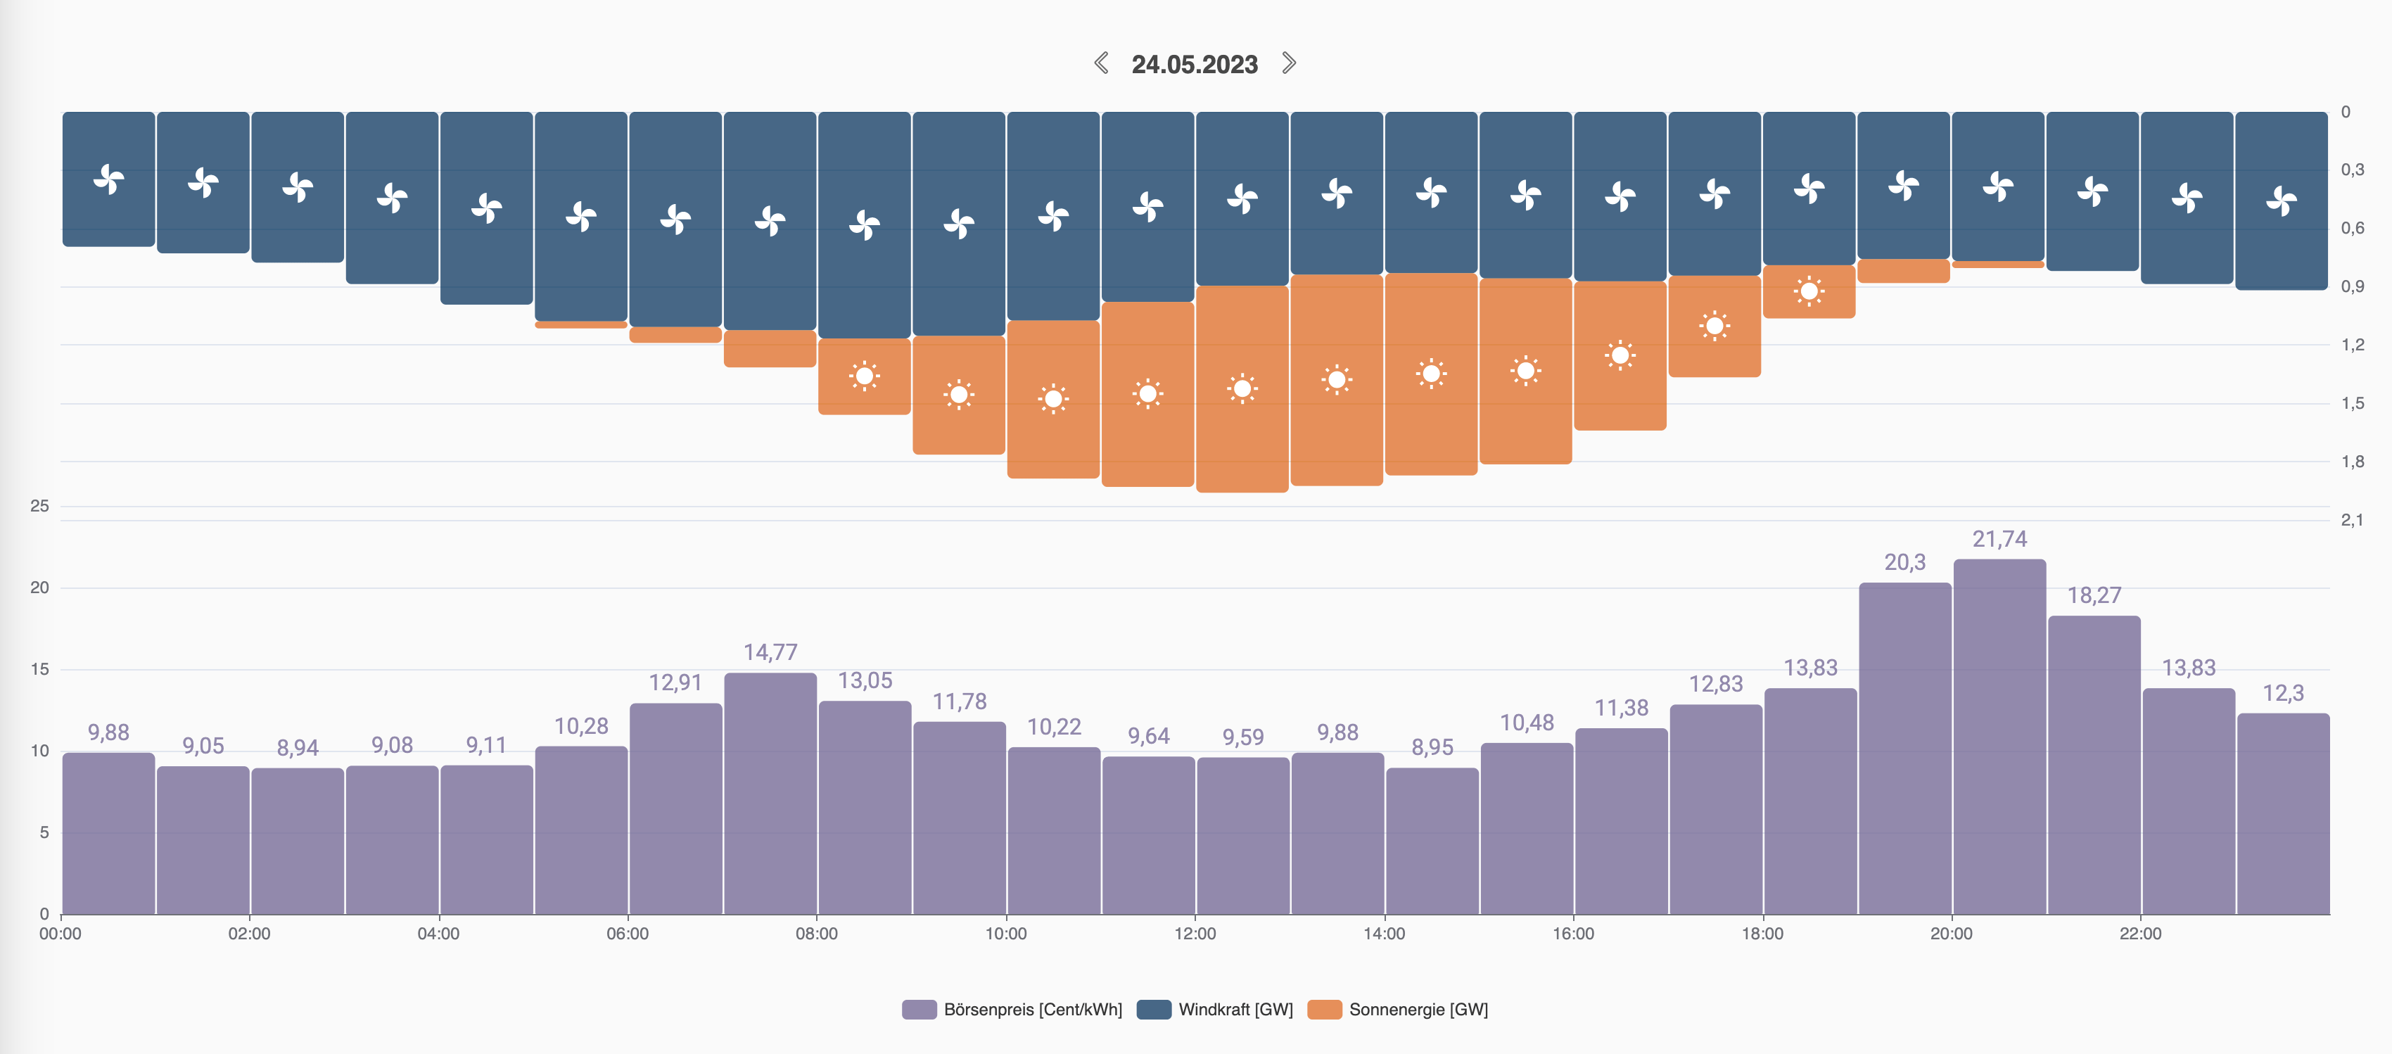
Task: Click the wind turbine icon at 12:00
Action: point(1242,198)
